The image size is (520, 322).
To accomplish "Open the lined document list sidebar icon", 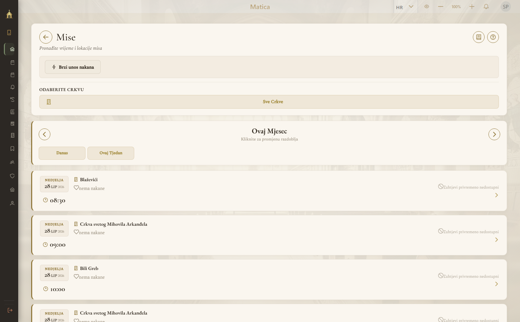I will 12,112.
